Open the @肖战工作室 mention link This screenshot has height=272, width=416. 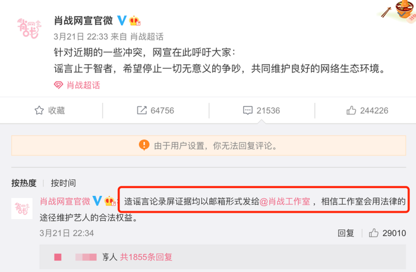[285, 201]
